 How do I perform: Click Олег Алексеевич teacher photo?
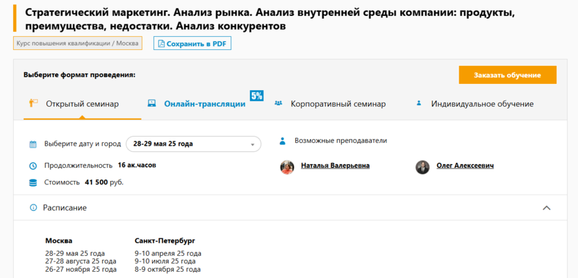click(x=422, y=166)
